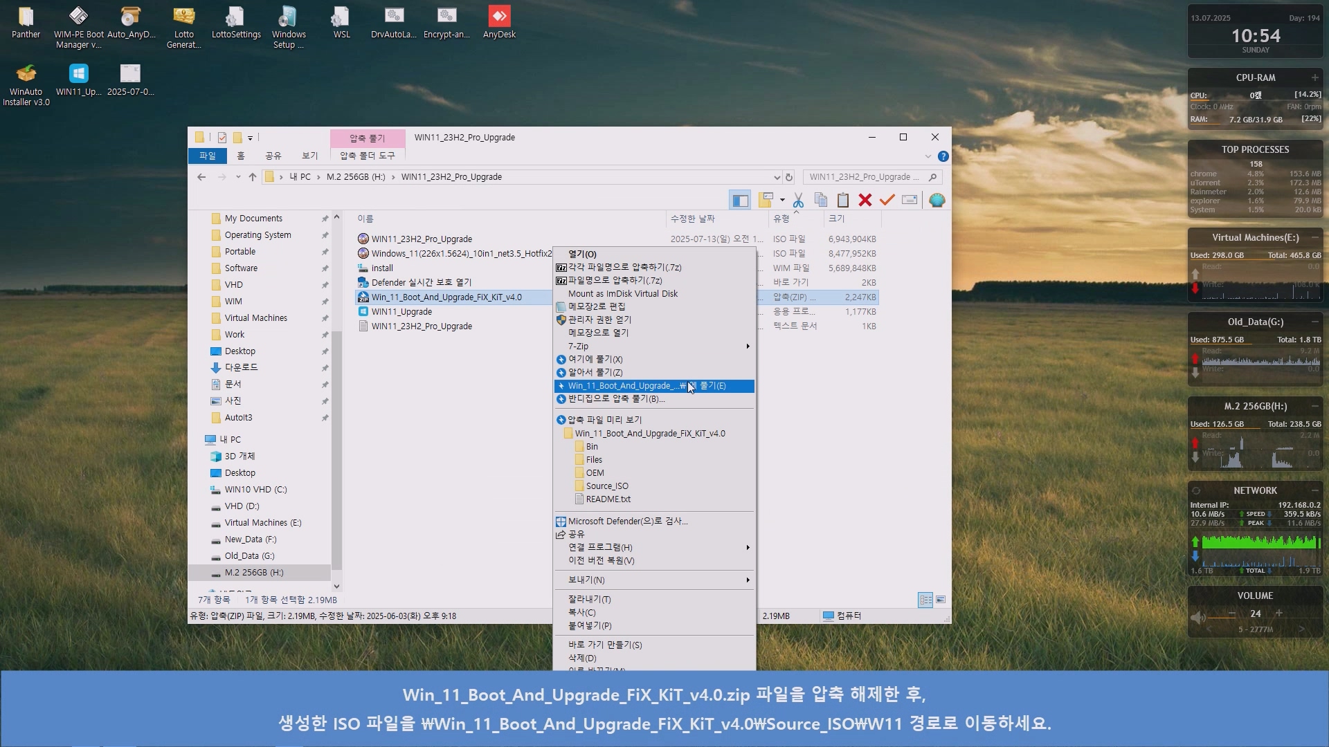Viewport: 1329px width, 747px height.
Task: Open folder options dropdown arrow
Action: point(782,201)
